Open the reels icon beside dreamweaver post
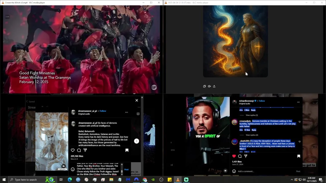Viewport: 326px width, 183px height. tap(138, 114)
